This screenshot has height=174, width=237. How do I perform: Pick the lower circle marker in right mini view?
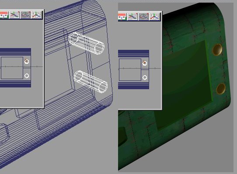pyautogui.click(x=145, y=77)
